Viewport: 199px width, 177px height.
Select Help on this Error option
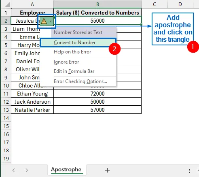72,52
